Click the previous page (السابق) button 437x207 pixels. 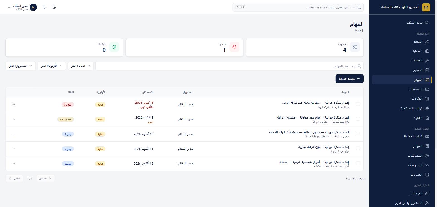[x=45, y=179]
